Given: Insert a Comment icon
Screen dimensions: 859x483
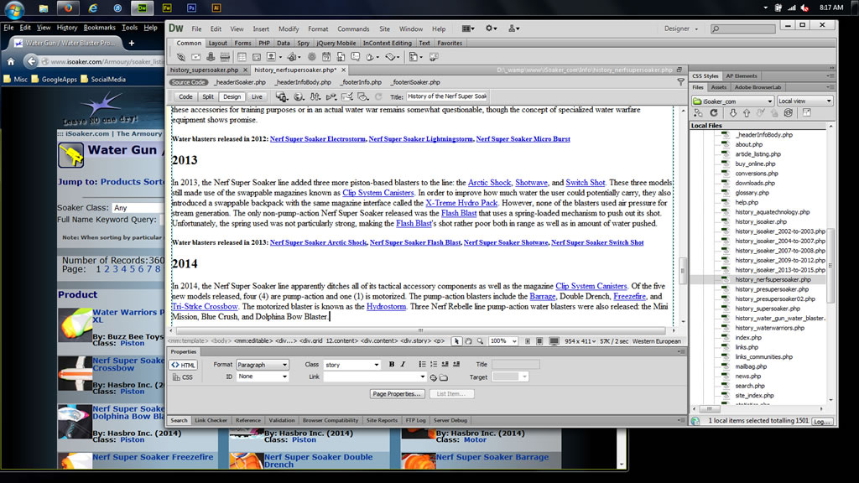Looking at the screenshot, I should [355, 57].
